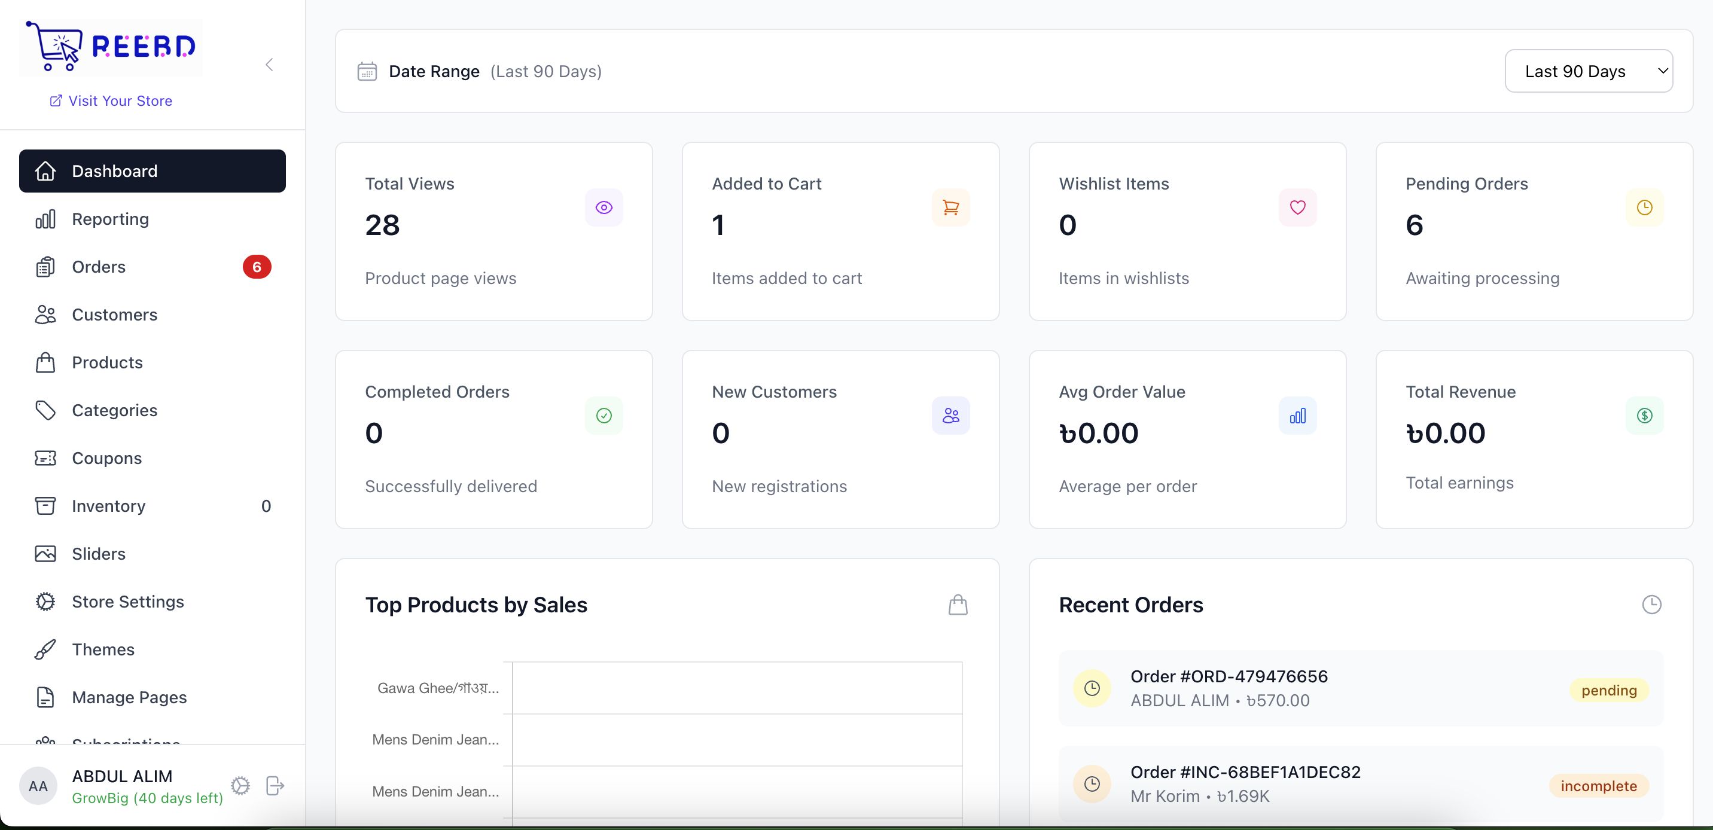The width and height of the screenshot is (1713, 830).
Task: Click the clock icon in Recent Orders header
Action: (1651, 605)
